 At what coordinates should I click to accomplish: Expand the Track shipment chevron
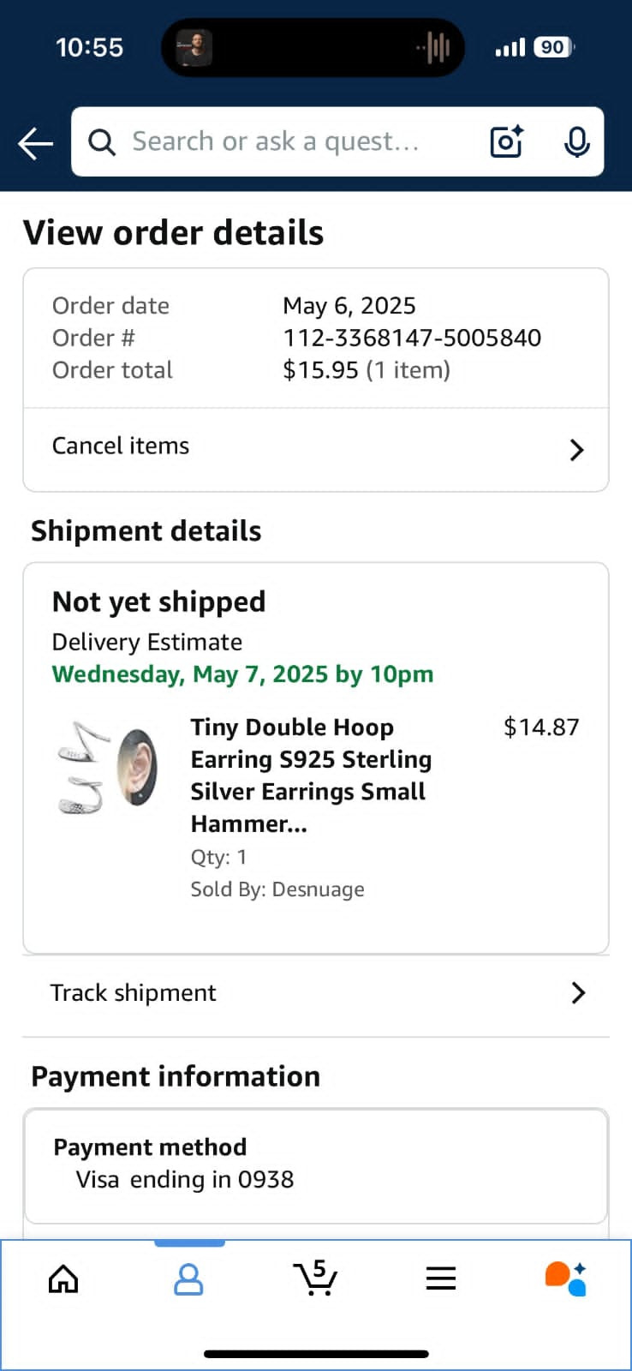[x=578, y=992]
